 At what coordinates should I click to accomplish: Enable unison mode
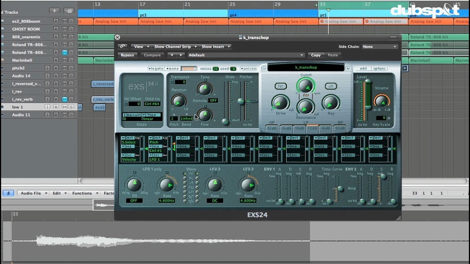tap(248, 69)
